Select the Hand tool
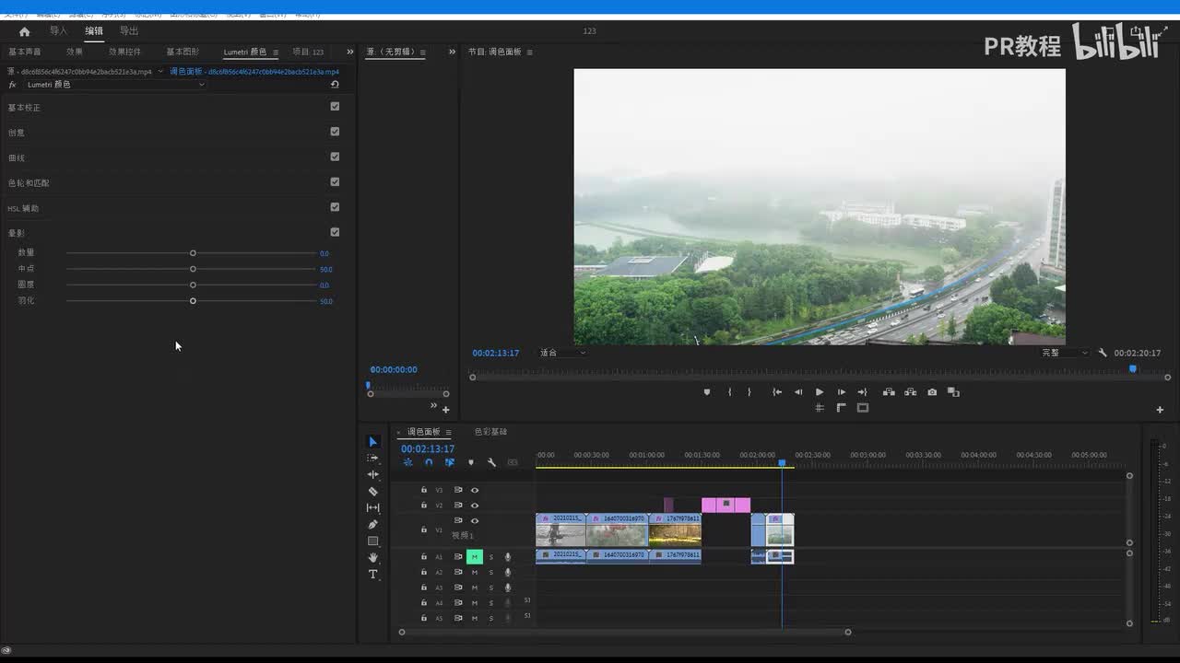Viewport: 1180px width, 663px height. (x=372, y=558)
